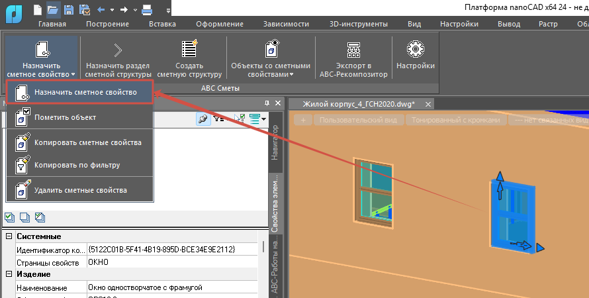Screen dimensions: 589x298
Task: Select the unselected window with brown frame in the model
Action: coord(373,193)
